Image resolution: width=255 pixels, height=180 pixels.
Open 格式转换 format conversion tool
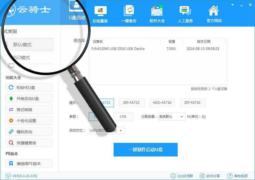coord(29,109)
